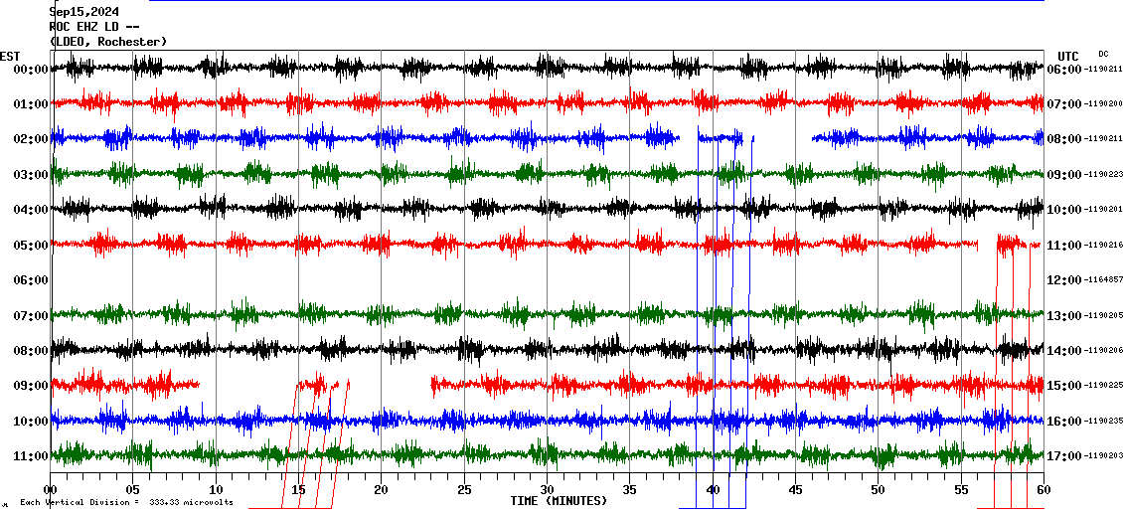
Task: Select the 45 minute tick on time axis
Action: 795,490
